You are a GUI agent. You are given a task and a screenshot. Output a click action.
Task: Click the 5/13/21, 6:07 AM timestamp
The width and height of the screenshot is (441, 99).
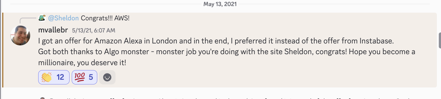94,31
